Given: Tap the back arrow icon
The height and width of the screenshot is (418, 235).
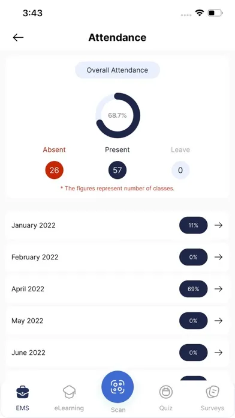Looking at the screenshot, I should click(18, 38).
